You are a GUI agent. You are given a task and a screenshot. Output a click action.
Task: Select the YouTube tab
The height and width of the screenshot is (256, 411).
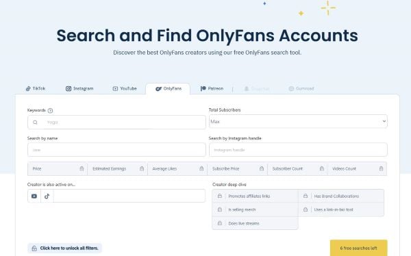pyautogui.click(x=125, y=88)
